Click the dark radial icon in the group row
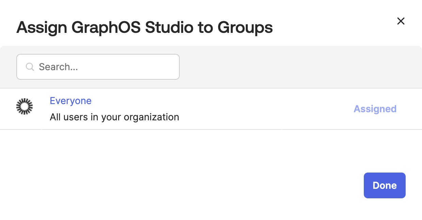 point(25,106)
